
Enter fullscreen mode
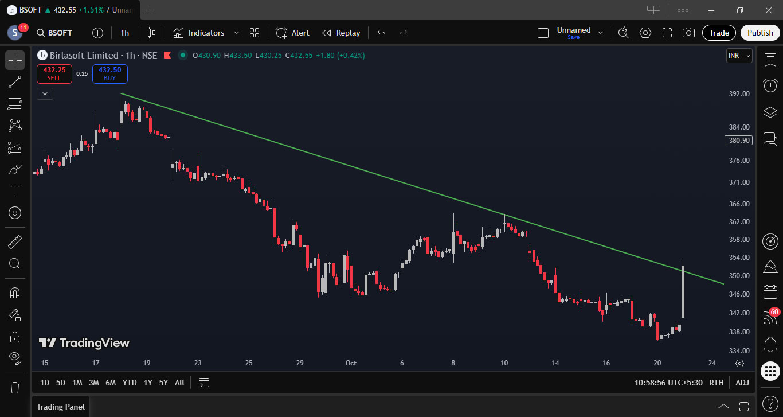[667, 33]
